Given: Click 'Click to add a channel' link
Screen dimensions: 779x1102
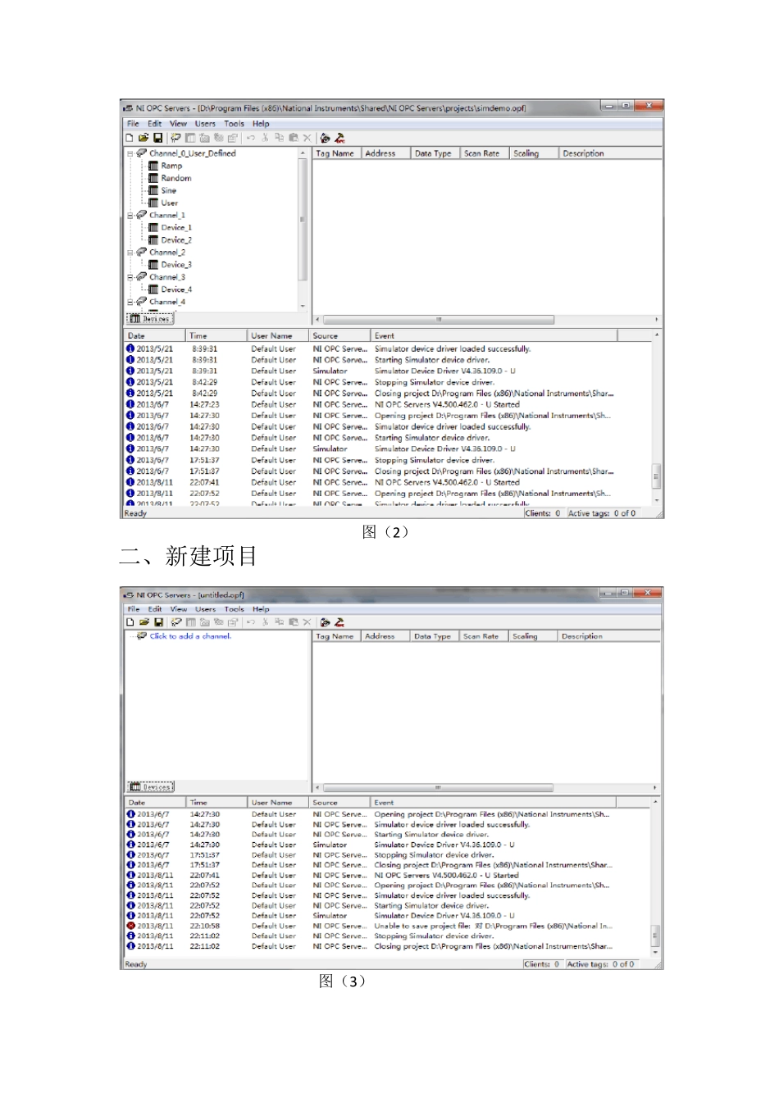Looking at the screenshot, I should point(190,636).
